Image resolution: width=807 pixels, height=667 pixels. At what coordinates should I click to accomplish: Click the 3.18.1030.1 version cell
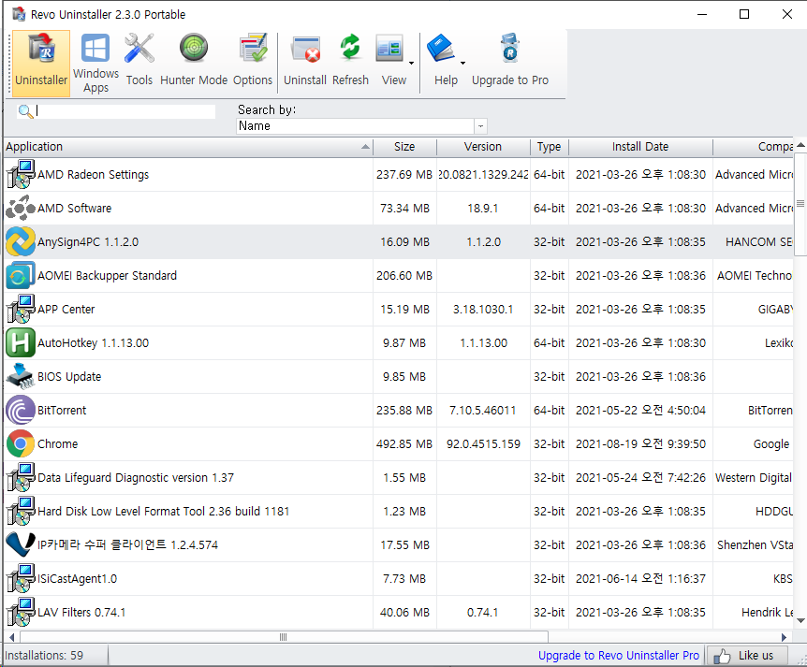(483, 310)
